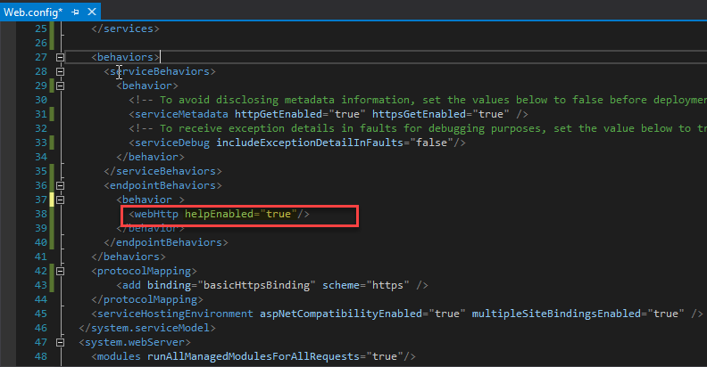Click line number 31 in the gutter
707x367 pixels.
[37, 114]
